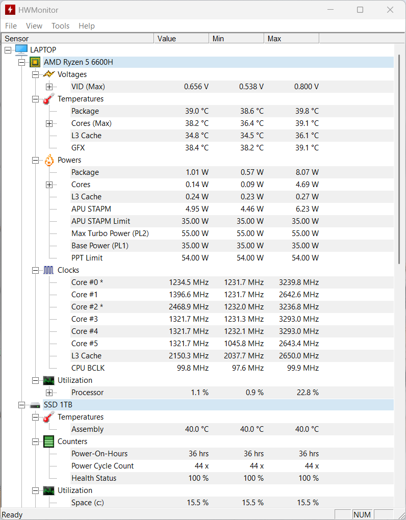Click the LAPTOP computer monitor icon
The width and height of the screenshot is (406, 520).
tap(21, 50)
